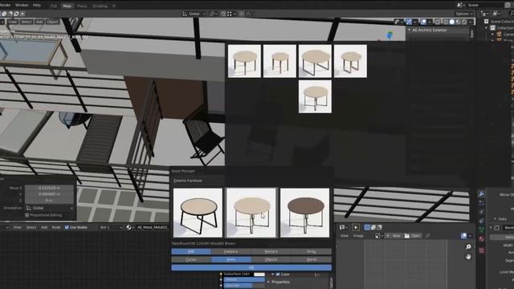Open the Orientation Global dropdown in operator panel
The height and width of the screenshot is (289, 514).
49,208
